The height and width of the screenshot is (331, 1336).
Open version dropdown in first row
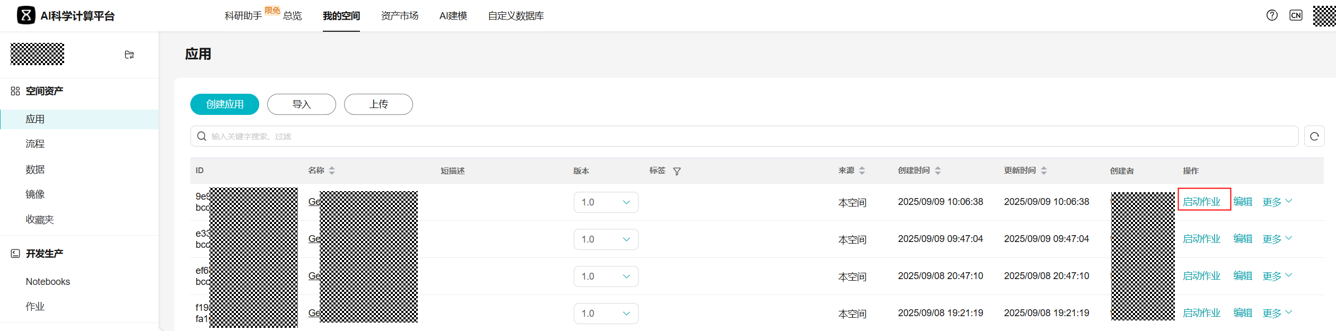click(606, 202)
